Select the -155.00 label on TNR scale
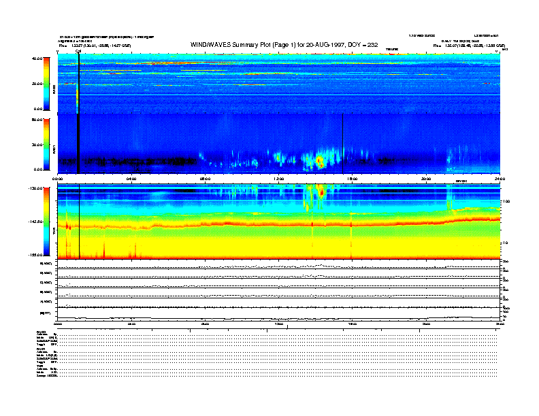Viewport: 539px width, 416px height. click(35, 255)
